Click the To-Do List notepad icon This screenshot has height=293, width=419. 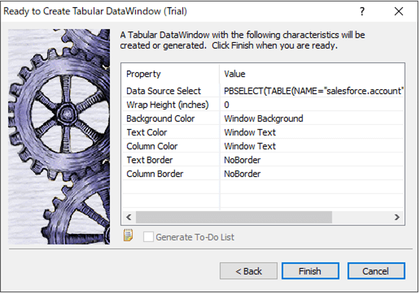click(x=128, y=236)
